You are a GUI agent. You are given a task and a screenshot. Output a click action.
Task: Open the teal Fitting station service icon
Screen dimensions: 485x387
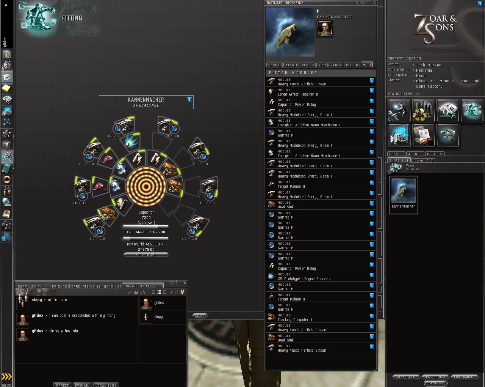pos(472,111)
